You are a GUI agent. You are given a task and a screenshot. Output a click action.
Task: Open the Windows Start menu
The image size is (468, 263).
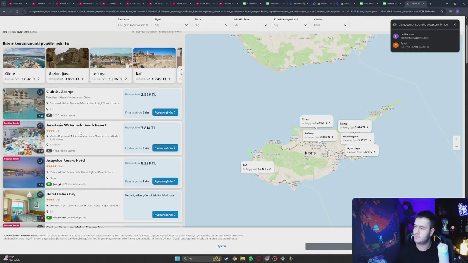coord(177,259)
